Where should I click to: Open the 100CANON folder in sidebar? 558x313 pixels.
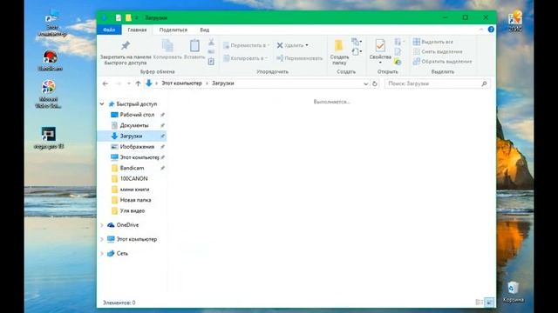(133, 178)
